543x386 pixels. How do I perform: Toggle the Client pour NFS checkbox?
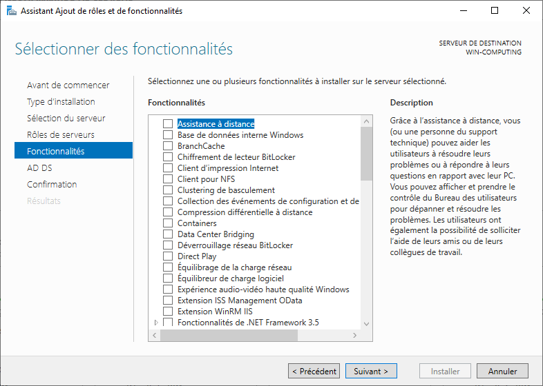168,179
